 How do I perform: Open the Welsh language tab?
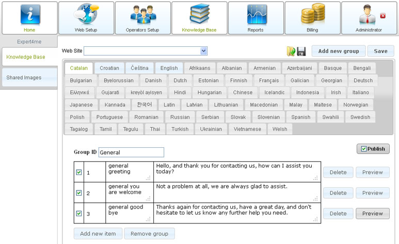280,129
